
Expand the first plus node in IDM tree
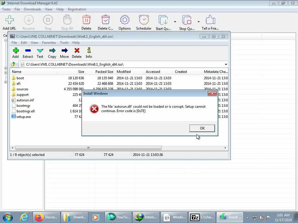pyautogui.click(x=6, y=68)
